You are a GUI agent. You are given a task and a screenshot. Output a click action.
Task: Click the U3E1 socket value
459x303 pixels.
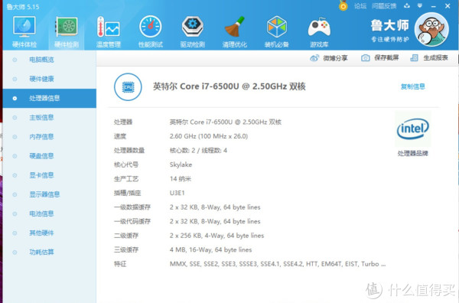pos(177,193)
